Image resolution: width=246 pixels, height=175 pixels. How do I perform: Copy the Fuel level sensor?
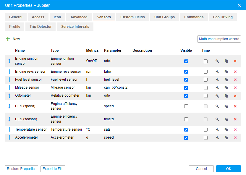(226, 80)
